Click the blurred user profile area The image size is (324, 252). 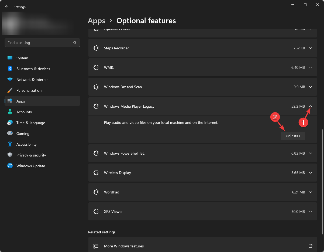(38, 23)
